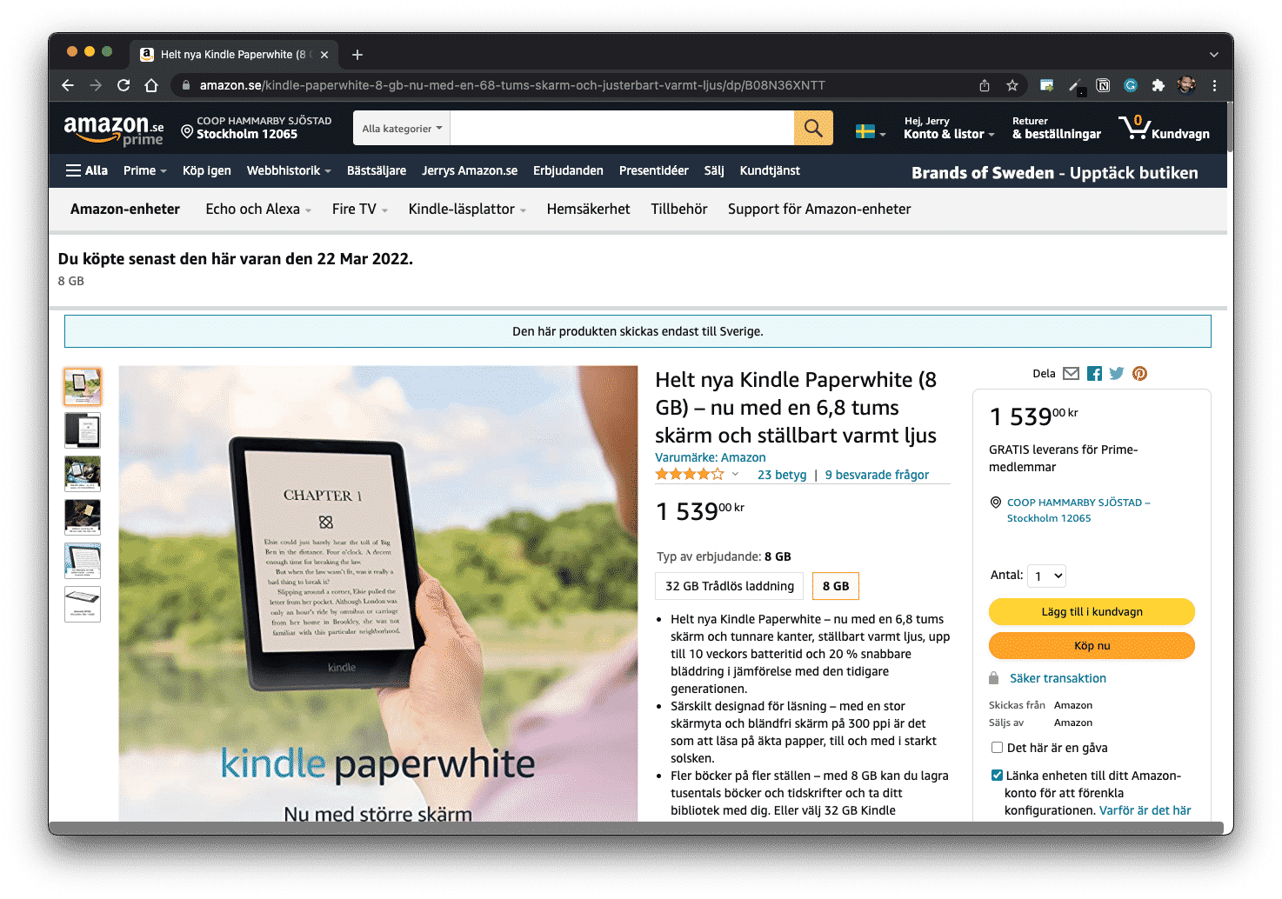
Task: Select the 8 GB option
Action: point(836,586)
